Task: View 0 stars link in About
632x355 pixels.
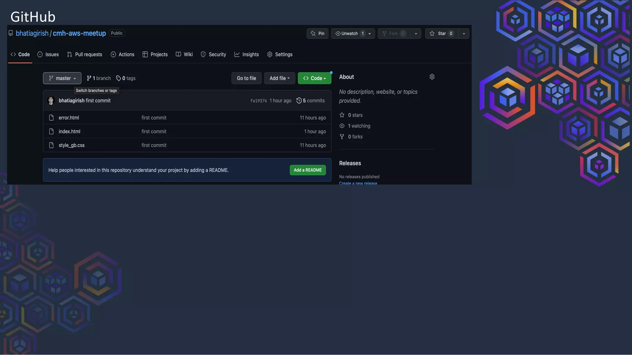Action: pyautogui.click(x=355, y=115)
